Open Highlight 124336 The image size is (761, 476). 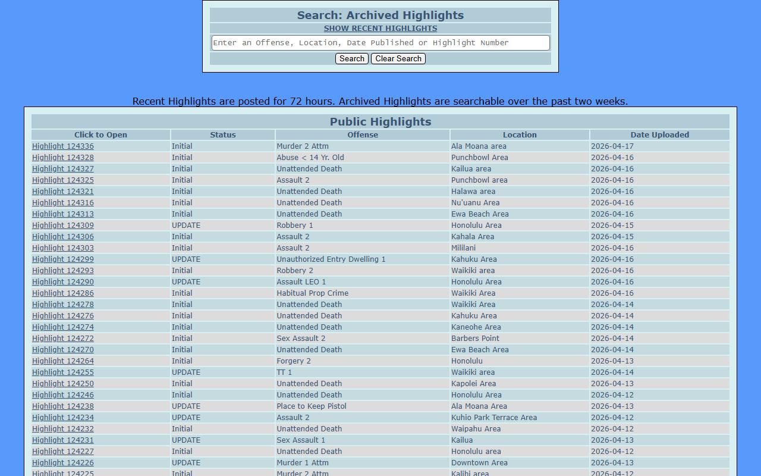point(63,146)
